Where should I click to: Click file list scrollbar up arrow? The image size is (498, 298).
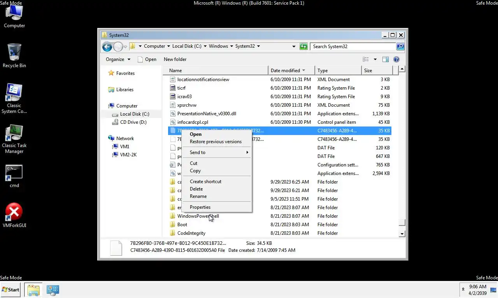pyautogui.click(x=402, y=69)
